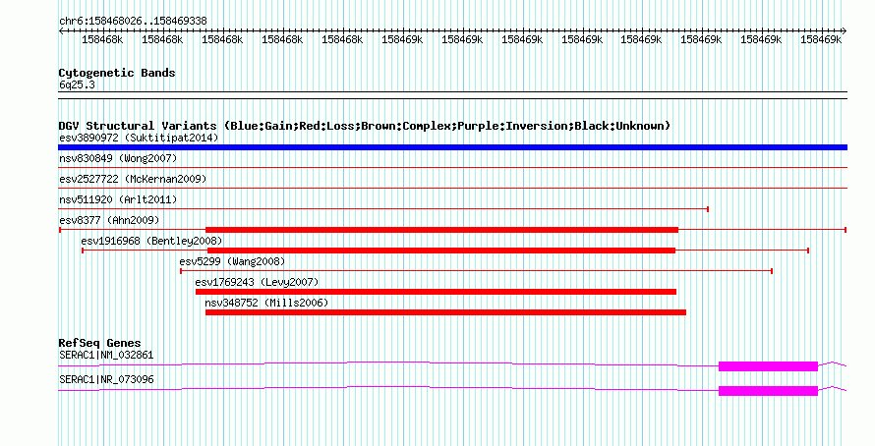Click the 6q25.3 cytogenetic band line
This screenshot has width=875, height=446.
click(x=452, y=95)
